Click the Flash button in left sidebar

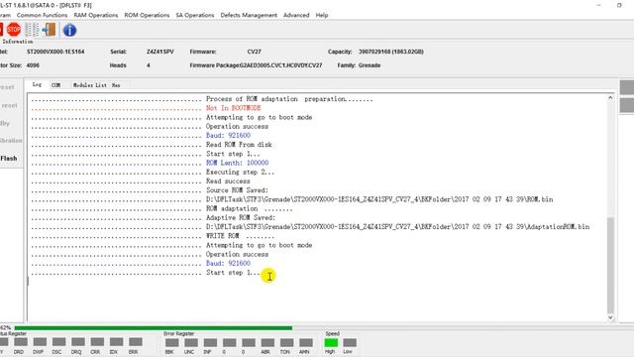pos(9,159)
